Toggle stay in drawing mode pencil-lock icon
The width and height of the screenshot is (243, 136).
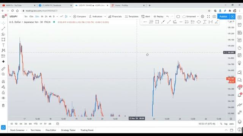pos(3,87)
